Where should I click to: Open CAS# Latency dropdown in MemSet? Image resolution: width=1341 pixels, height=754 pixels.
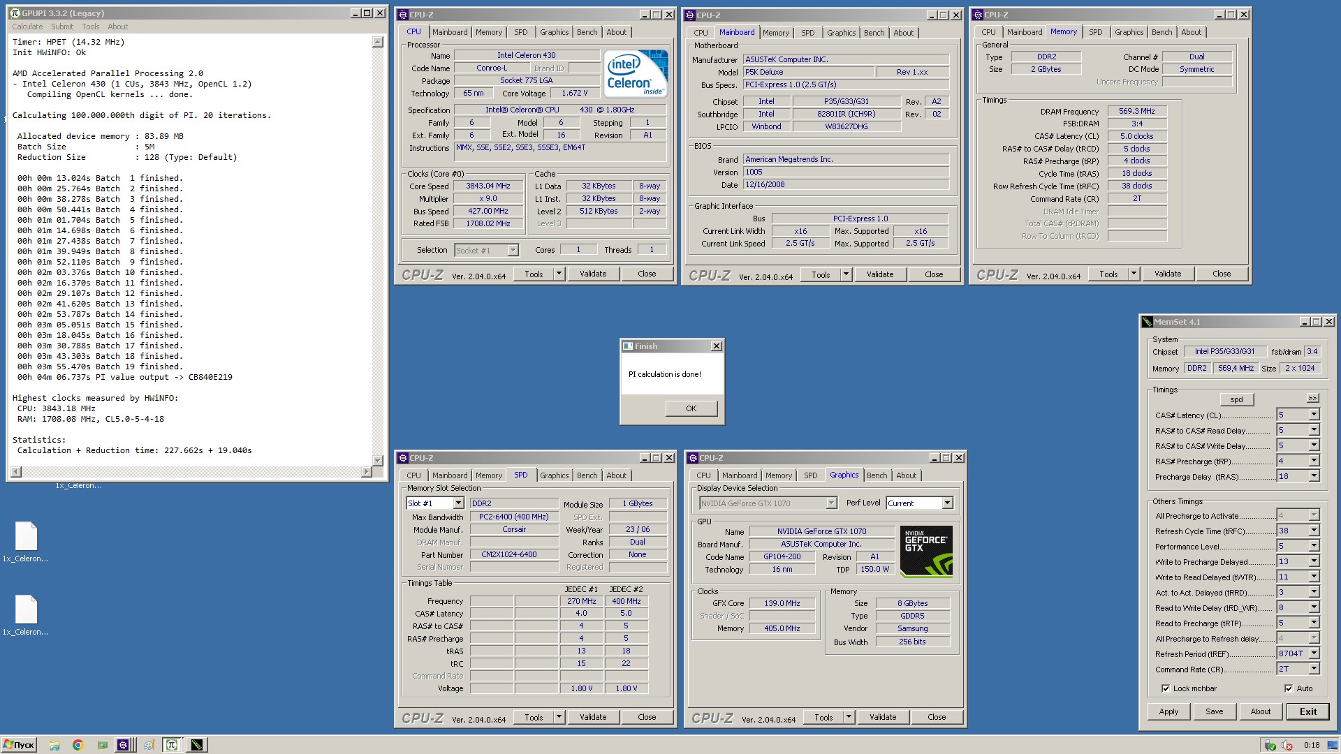[x=1314, y=415]
